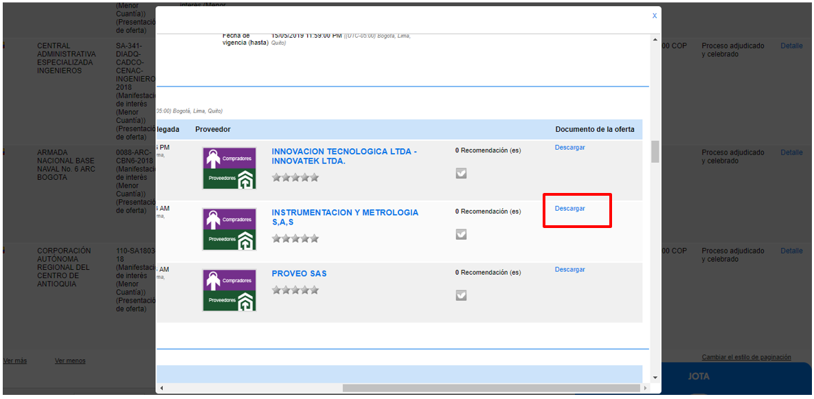Click the INNOVATEK LTDA. Compradores/Proveedores logo

(x=229, y=168)
